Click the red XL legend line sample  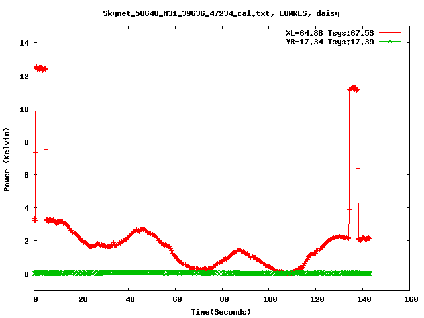pyautogui.click(x=390, y=33)
